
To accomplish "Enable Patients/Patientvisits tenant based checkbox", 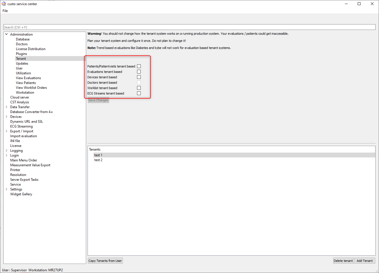I will coord(139,66).
